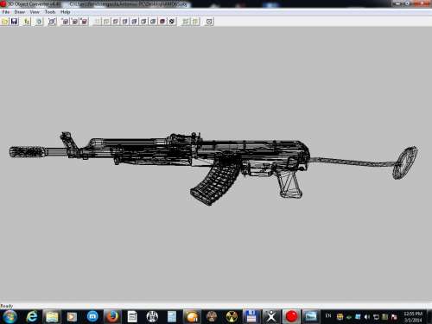
Task: Open the blue floppy disk taskbar icon
Action: coord(251,317)
